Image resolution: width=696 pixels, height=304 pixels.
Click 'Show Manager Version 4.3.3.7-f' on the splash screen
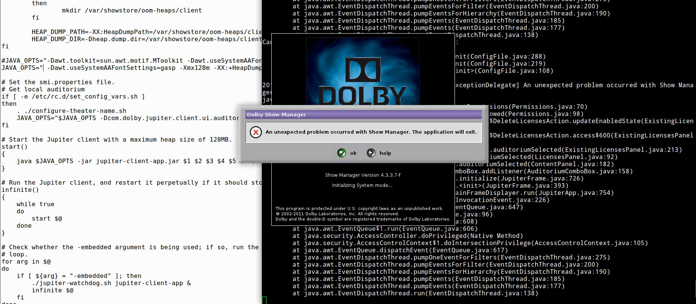(x=363, y=175)
